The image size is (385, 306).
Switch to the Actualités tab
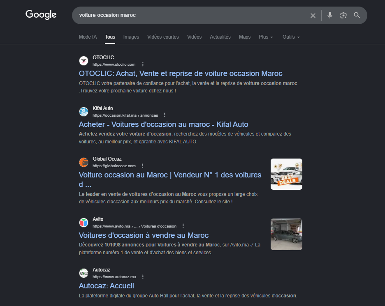click(x=220, y=37)
